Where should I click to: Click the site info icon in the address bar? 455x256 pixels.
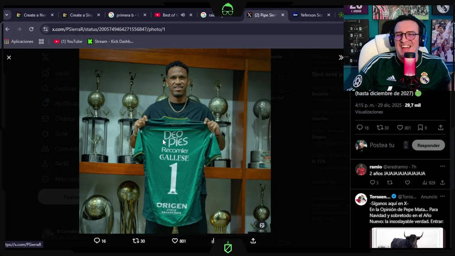(45, 29)
